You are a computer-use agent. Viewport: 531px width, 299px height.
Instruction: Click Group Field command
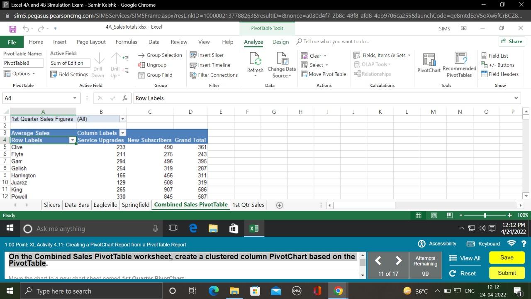(x=155, y=75)
